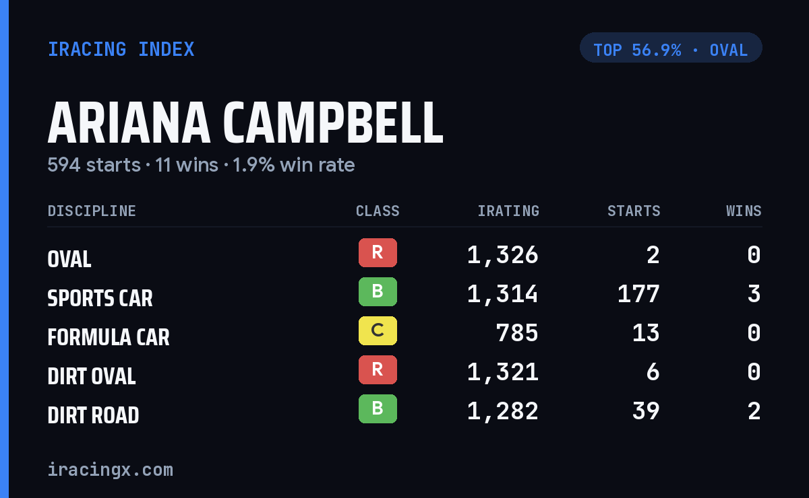
Task: Click the green B badge for Dirt Road
Action: point(378,408)
